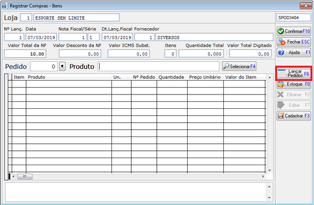The image size is (314, 205).
Task: Click the up-arrow button beside Pedido
Action: [62, 66]
